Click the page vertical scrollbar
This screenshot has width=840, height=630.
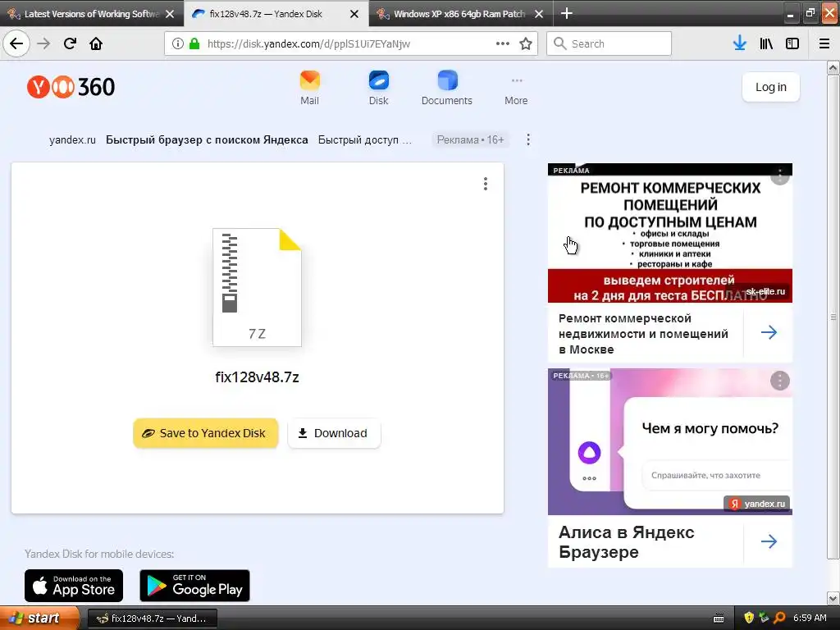pos(833,316)
